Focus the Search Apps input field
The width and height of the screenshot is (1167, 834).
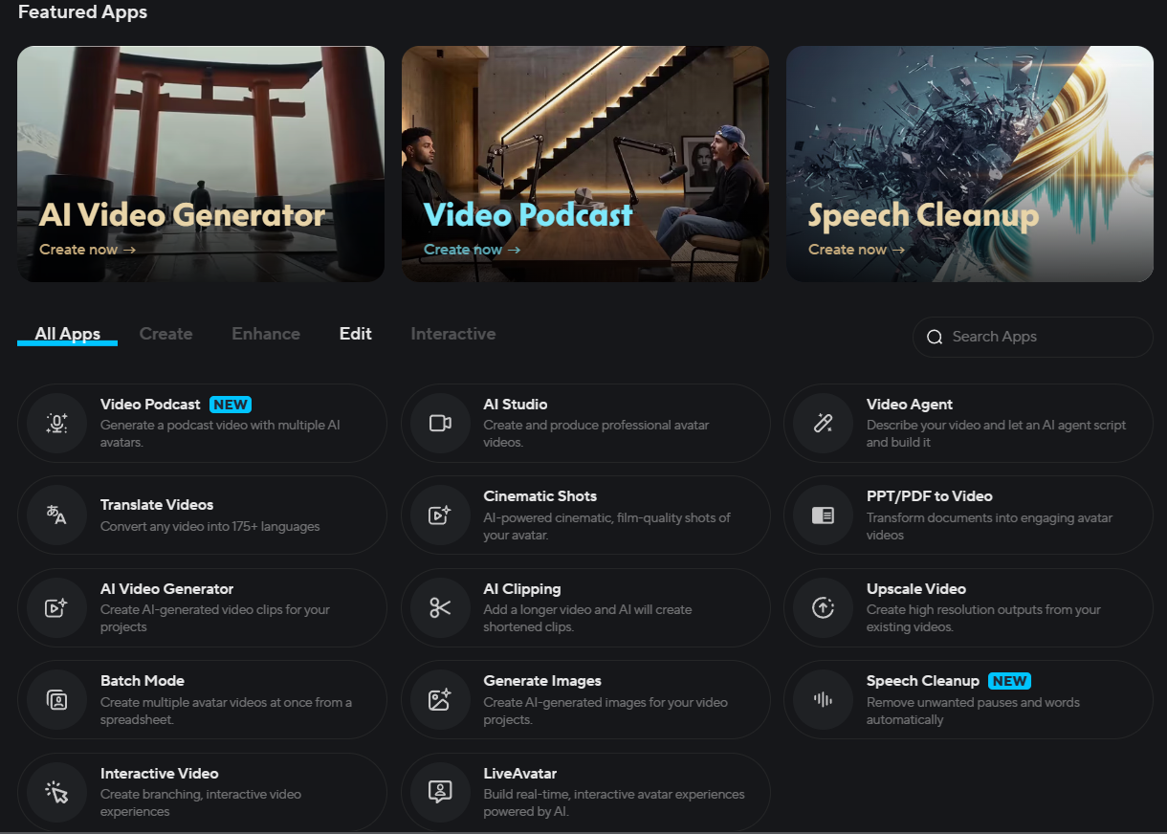tap(1033, 337)
